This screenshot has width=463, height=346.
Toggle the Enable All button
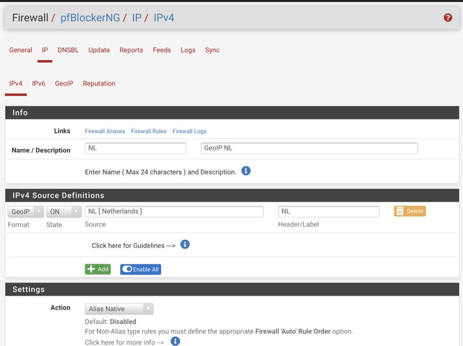click(x=141, y=269)
